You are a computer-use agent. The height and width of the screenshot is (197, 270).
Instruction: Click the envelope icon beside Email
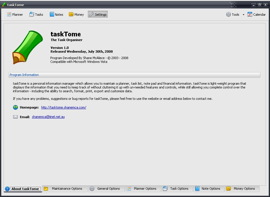[15, 117]
